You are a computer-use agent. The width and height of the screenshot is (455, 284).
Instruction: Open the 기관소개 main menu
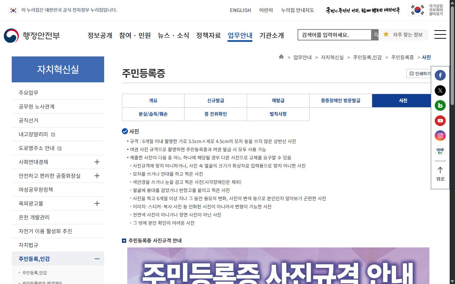272,35
